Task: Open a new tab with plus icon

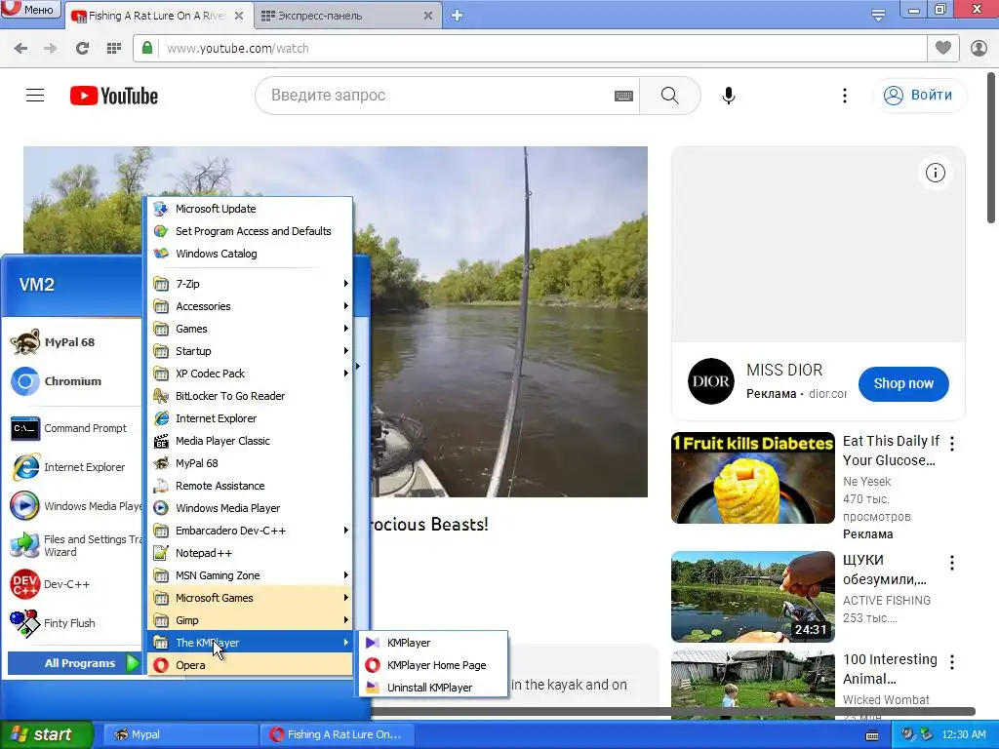Action: pyautogui.click(x=457, y=16)
